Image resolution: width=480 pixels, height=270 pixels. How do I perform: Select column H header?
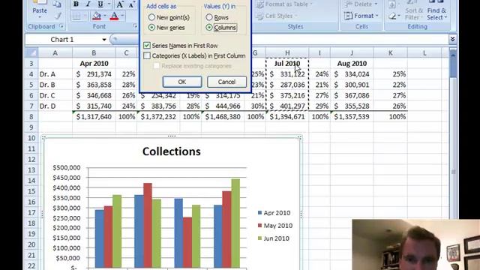287,53
